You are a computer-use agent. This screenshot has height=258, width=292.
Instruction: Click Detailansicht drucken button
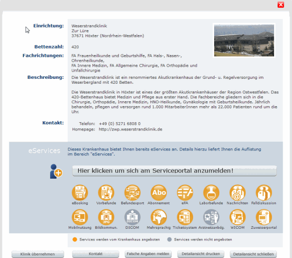click(x=201, y=254)
